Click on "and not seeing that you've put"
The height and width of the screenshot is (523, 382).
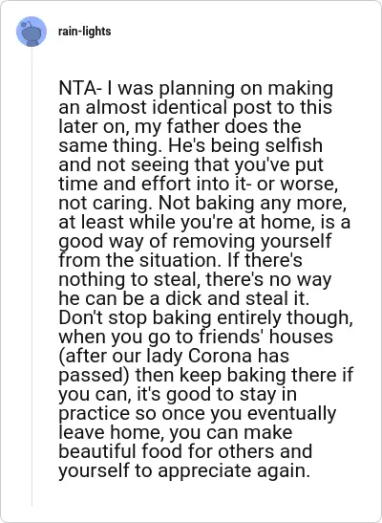(x=191, y=164)
